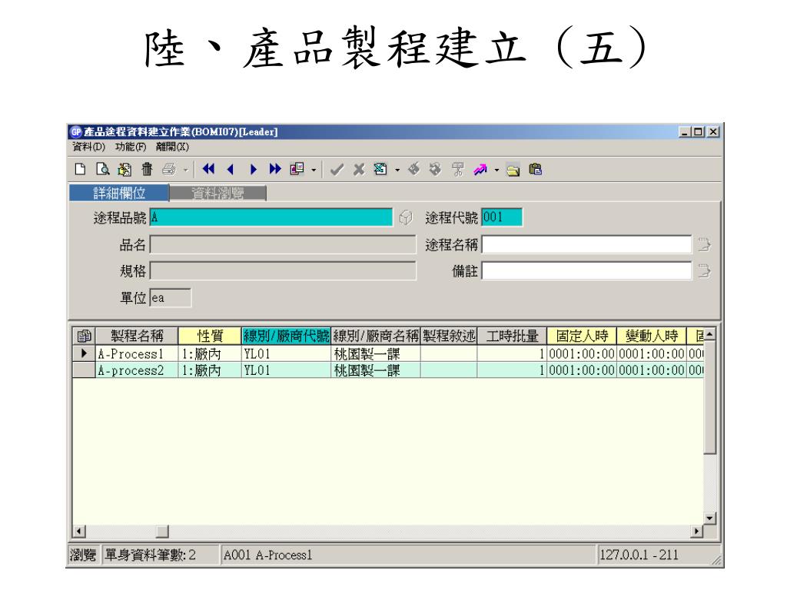Open the print options dropdown arrow

pos(185,170)
